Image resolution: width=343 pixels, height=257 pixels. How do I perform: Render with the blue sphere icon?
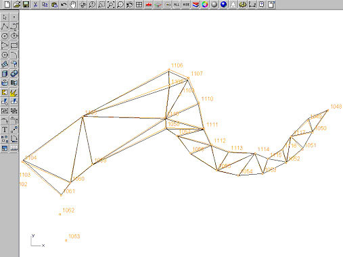click(x=223, y=4)
